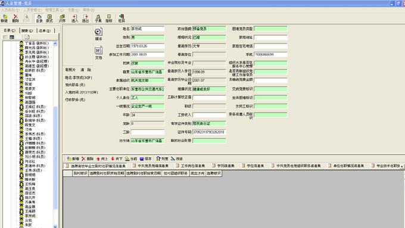
Task: Switch to the 名单 tab in left panel
Action: click(x=45, y=30)
